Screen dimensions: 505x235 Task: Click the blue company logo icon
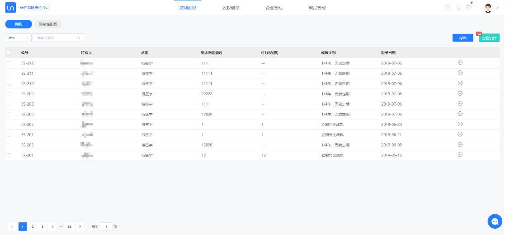click(x=10, y=7)
